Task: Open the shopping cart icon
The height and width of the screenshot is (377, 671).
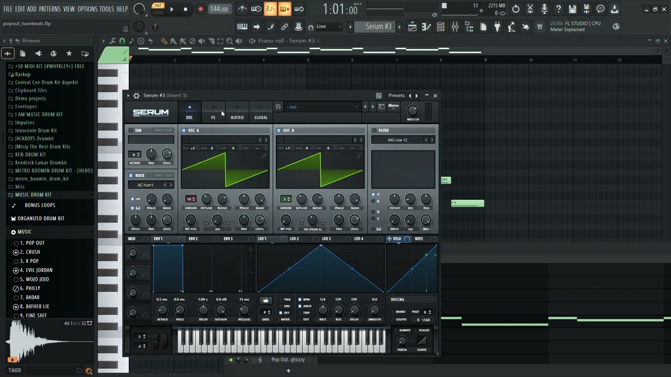Action: [x=539, y=27]
